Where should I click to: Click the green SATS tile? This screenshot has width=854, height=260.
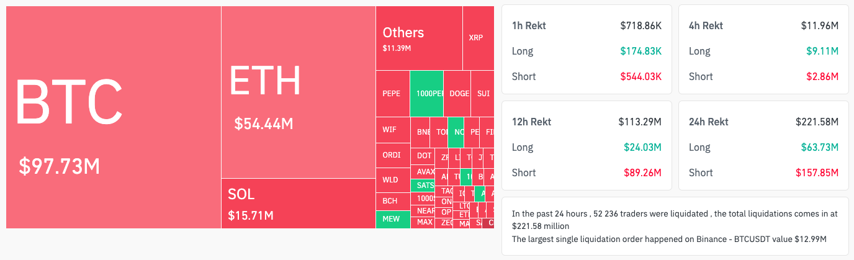tap(425, 185)
